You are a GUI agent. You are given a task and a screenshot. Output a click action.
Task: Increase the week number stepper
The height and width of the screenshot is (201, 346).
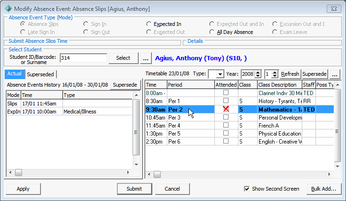[x=275, y=72]
